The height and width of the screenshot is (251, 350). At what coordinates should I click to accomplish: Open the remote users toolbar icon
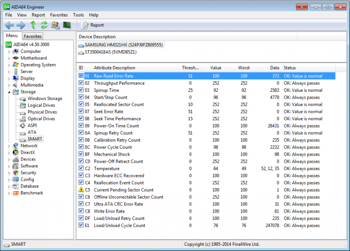55,25
